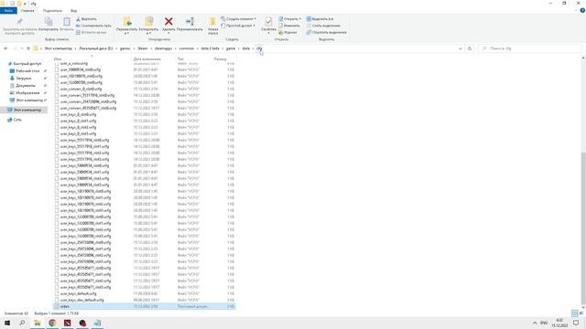Open the notification center icon
Image resolution: width=586 pixels, height=329 pixels.
click(x=576, y=323)
